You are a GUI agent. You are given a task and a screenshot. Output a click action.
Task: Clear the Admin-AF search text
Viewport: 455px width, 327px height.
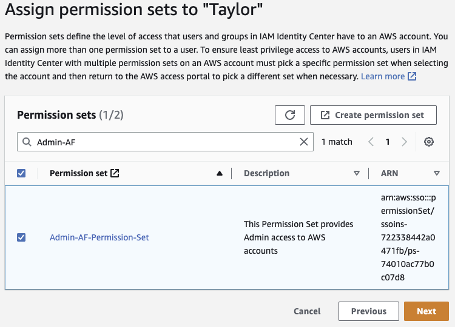pos(303,142)
